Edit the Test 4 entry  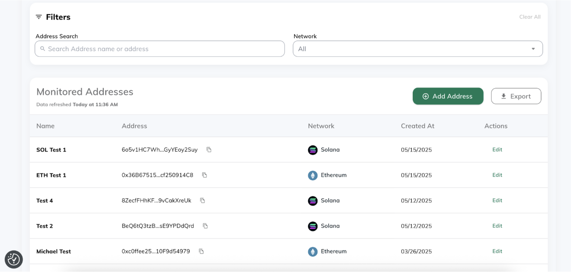(497, 201)
